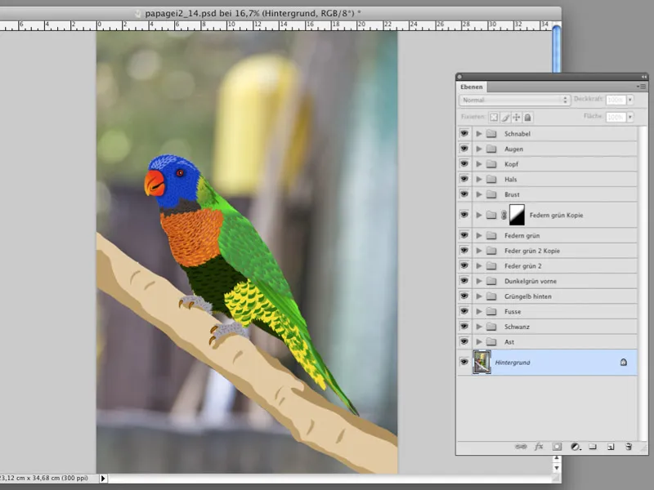
Task: Select the Schwanz layer group
Action: pyautogui.click(x=547, y=327)
